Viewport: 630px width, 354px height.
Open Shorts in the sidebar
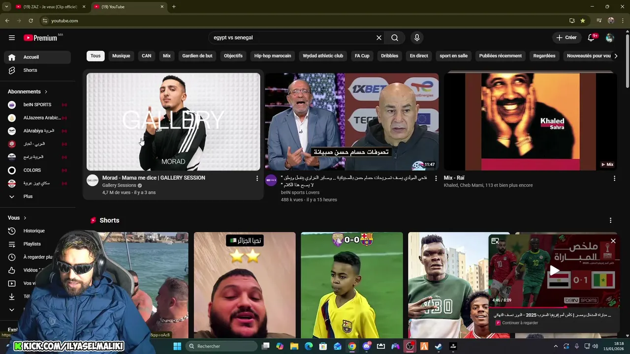tap(37, 70)
